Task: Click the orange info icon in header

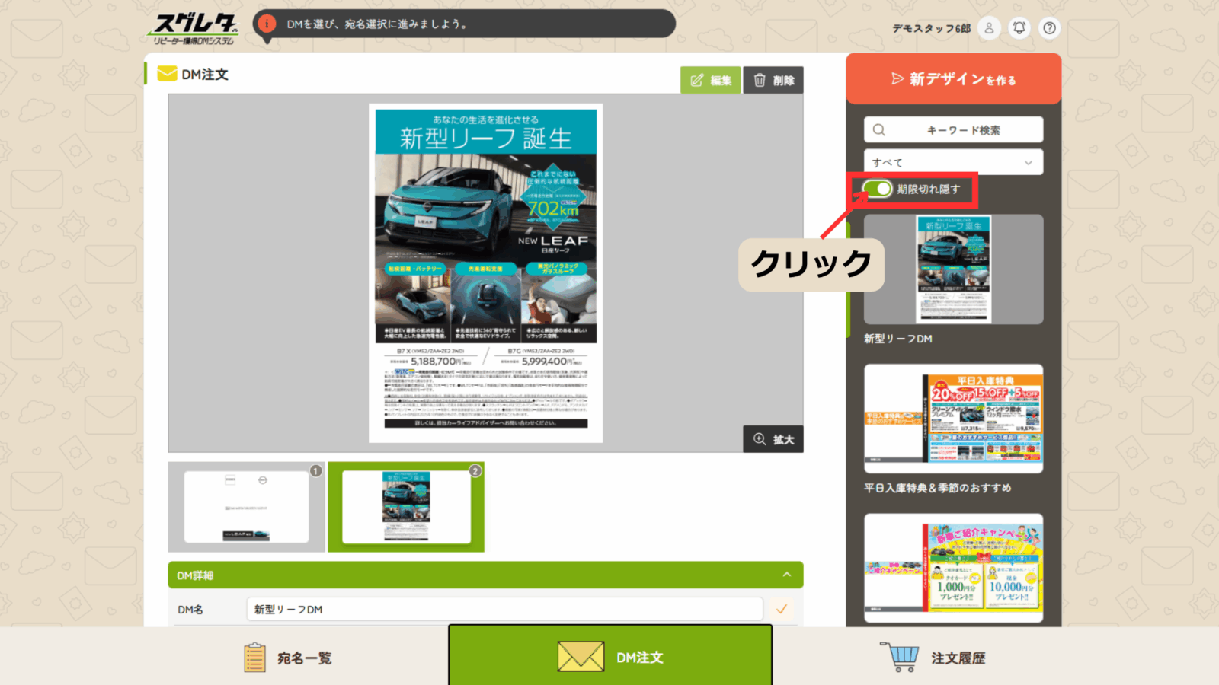Action: click(267, 24)
